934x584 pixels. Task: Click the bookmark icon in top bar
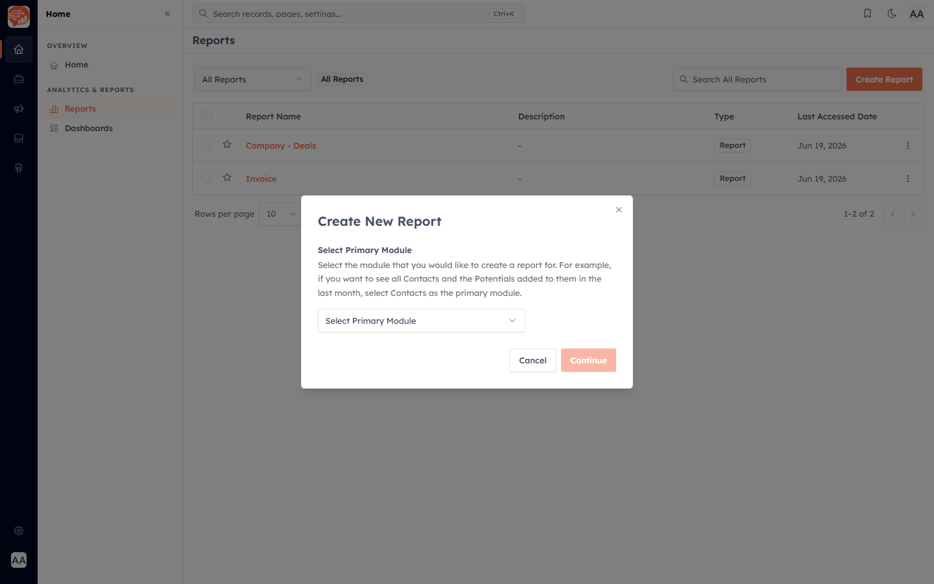(x=867, y=14)
